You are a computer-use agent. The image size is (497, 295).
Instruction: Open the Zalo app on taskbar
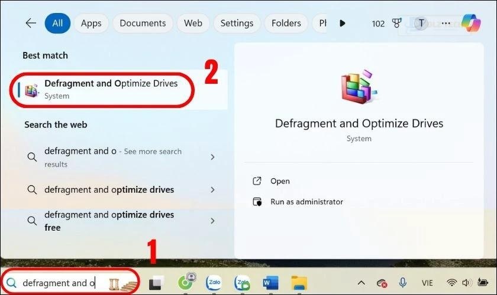pyautogui.click(x=214, y=282)
